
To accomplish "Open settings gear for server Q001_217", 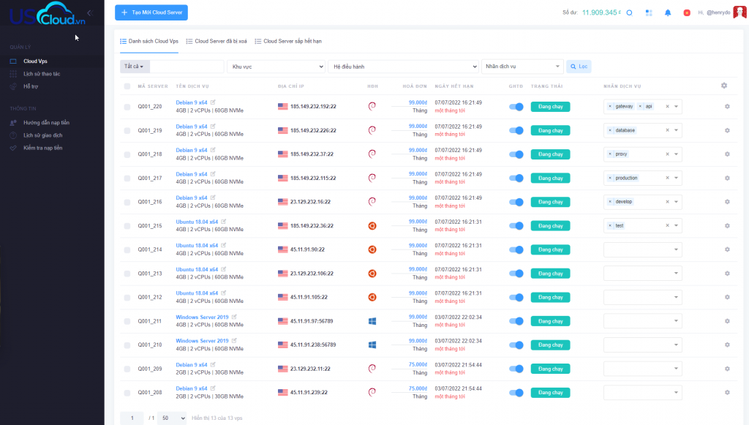I will 727,178.
